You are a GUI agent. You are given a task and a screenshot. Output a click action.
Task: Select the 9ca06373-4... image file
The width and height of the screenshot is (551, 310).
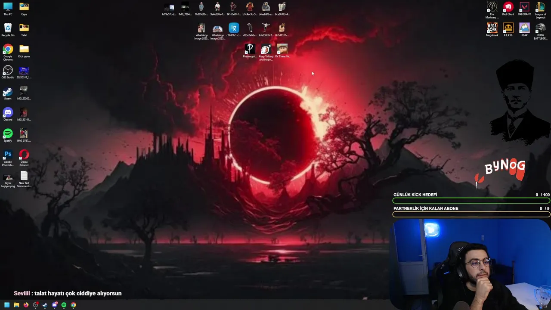tap(282, 9)
